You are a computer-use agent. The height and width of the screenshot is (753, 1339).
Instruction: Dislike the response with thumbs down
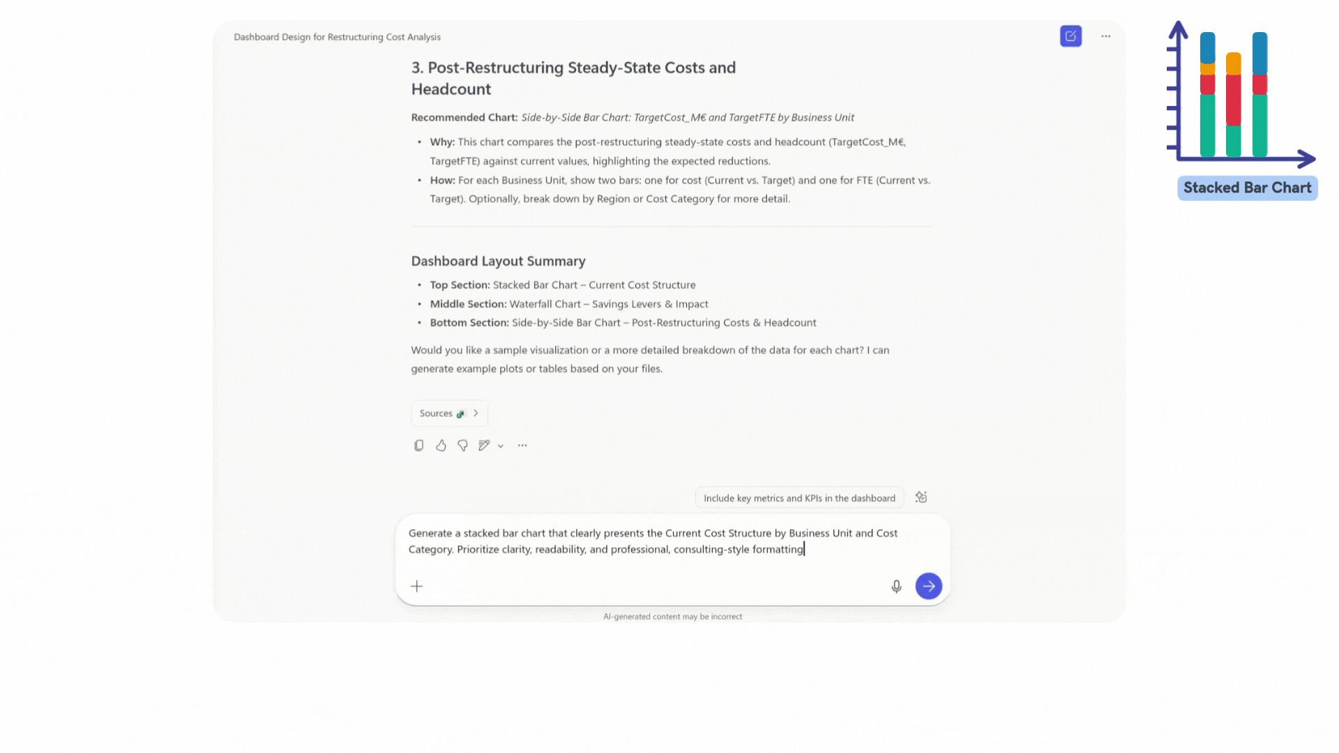(x=462, y=446)
